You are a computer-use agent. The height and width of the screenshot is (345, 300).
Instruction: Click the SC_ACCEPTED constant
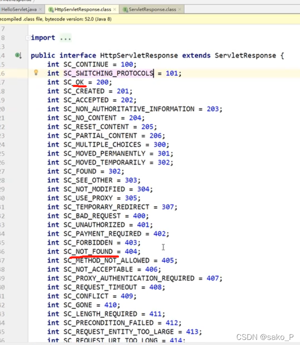[86, 100]
